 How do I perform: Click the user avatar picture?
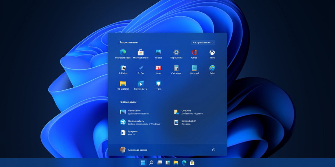123,150
